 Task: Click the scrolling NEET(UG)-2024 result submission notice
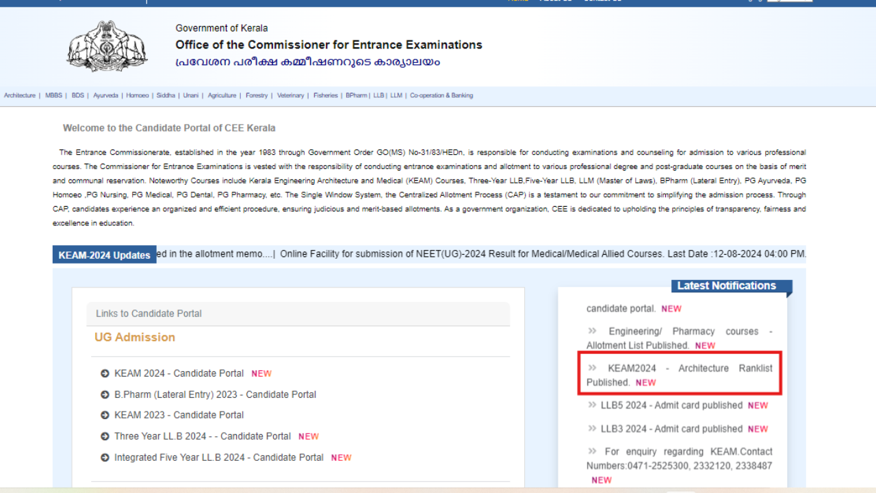(x=543, y=254)
